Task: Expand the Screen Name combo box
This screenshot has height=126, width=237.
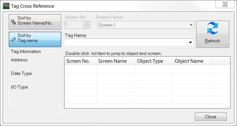Action: tap(146, 25)
